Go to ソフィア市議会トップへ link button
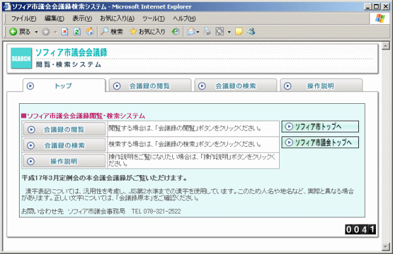This screenshot has height=254, width=393. pos(320,142)
